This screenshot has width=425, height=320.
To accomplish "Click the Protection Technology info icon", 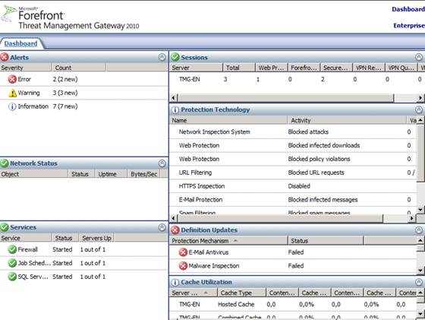I will tap(175, 110).
